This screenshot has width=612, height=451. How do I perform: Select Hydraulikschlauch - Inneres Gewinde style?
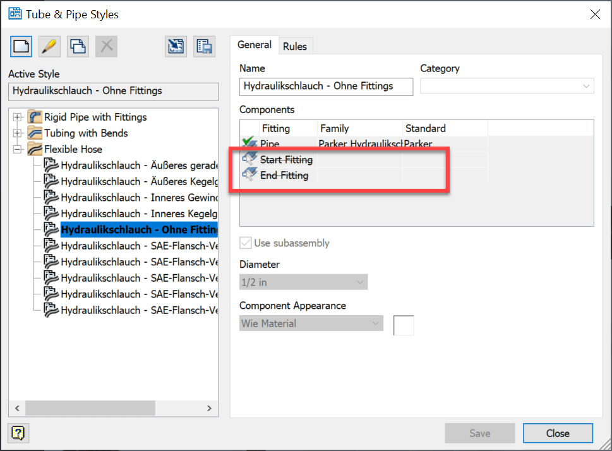(140, 197)
